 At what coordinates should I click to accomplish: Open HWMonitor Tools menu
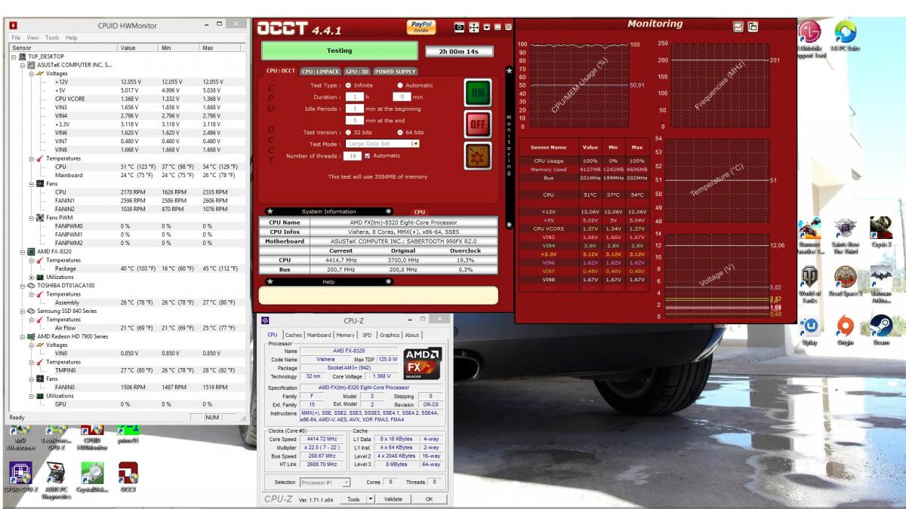point(52,37)
